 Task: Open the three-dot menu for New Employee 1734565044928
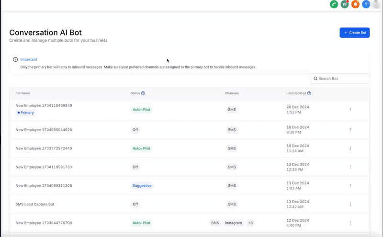point(350,130)
